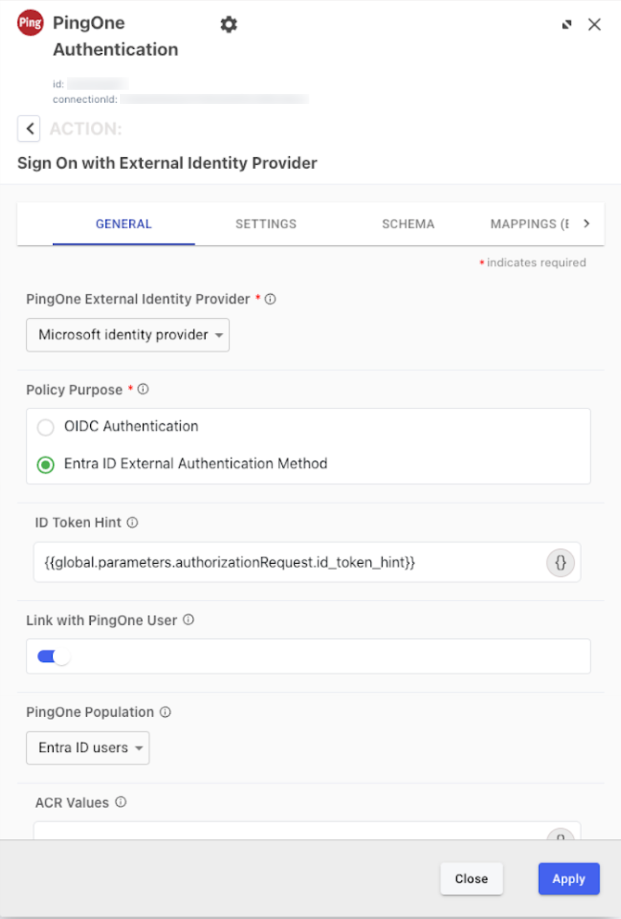Click the ACR Values info icon
Image resolution: width=621 pixels, height=919 pixels.
(x=121, y=802)
